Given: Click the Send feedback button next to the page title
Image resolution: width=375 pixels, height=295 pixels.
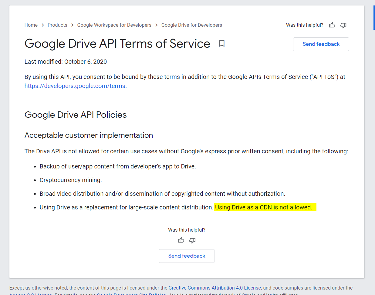Looking at the screenshot, I should pos(321,44).
